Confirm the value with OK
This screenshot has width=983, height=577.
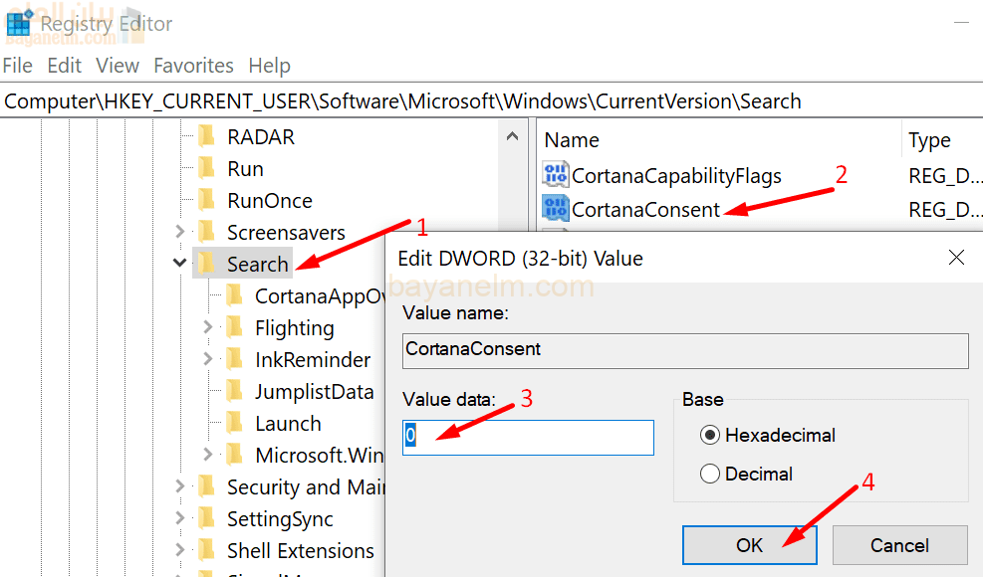click(x=749, y=545)
